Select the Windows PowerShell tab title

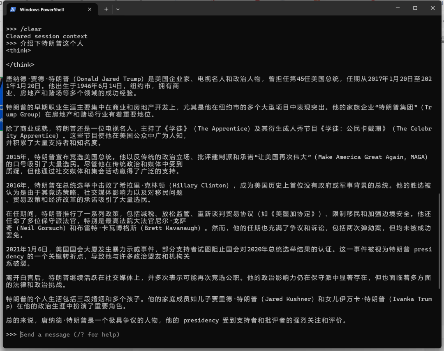coord(42,9)
